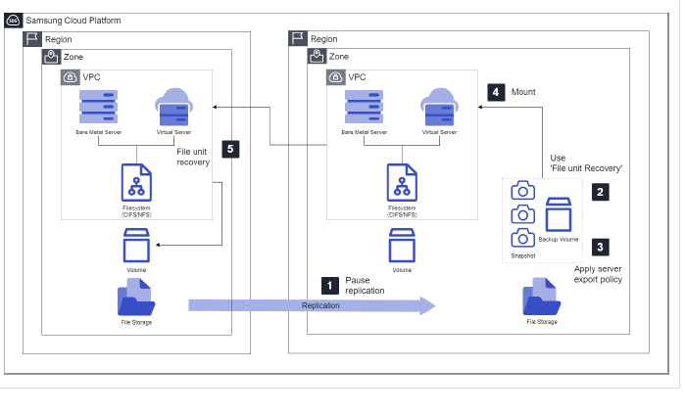Click the top Snapshot camera icon
The height and width of the screenshot is (414, 685).
523,190
